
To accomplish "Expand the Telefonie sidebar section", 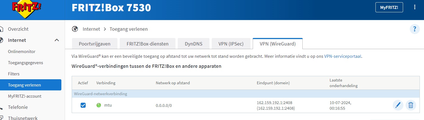I will [x=18, y=107].
